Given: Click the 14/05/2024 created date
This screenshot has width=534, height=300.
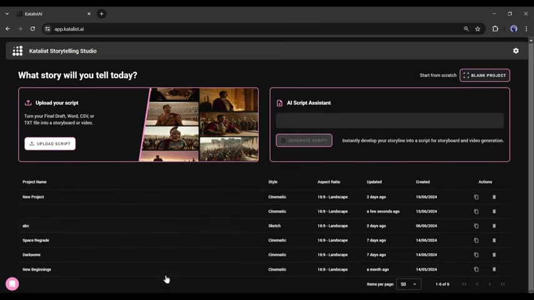Looking at the screenshot, I should (426, 269).
